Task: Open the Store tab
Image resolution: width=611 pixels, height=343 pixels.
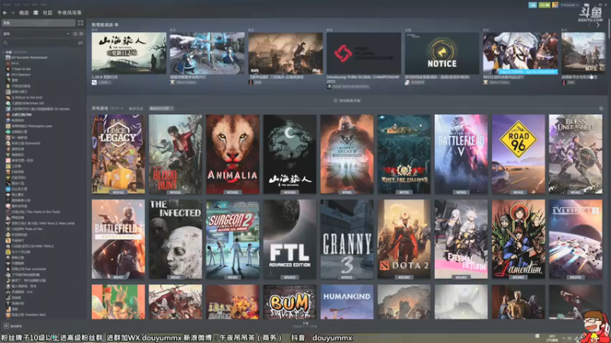Action: [24, 13]
